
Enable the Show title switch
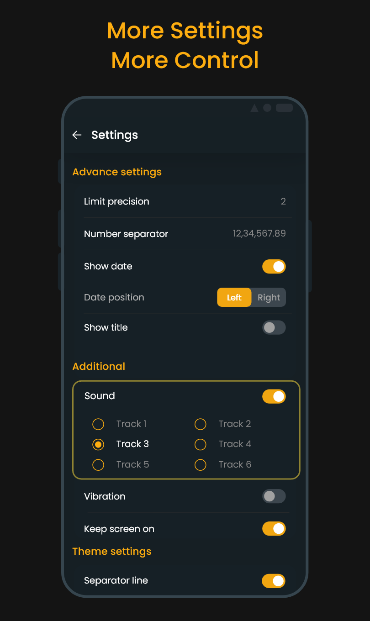[274, 327]
